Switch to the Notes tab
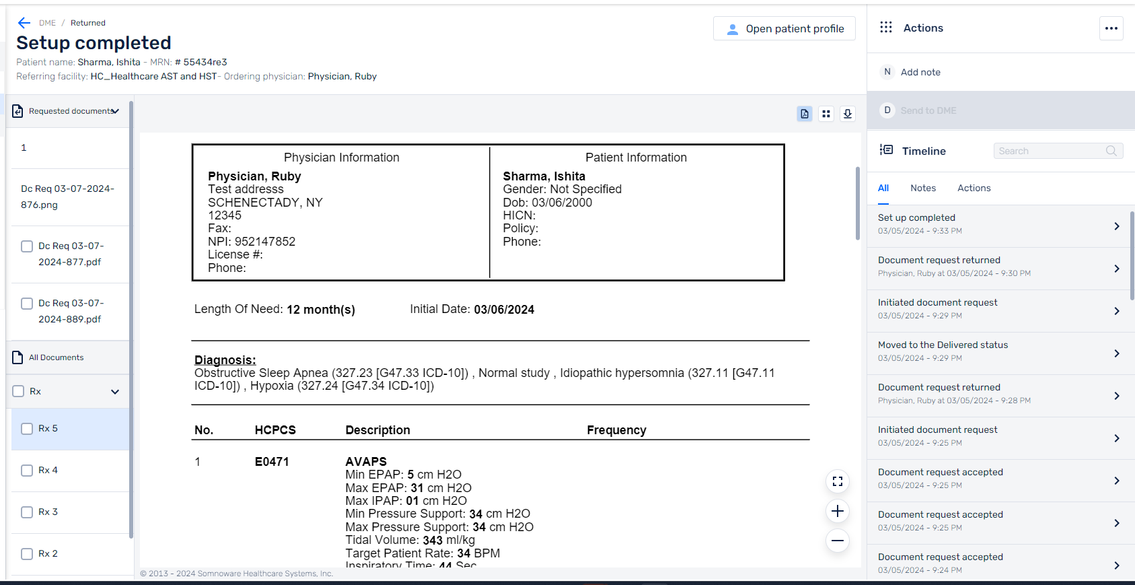Viewport: 1135px width, 585px height. 923,188
